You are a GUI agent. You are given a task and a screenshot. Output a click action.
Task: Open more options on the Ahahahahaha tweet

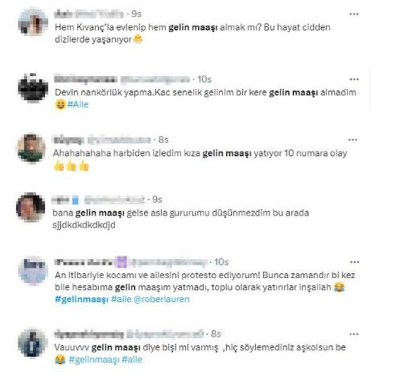(353, 140)
